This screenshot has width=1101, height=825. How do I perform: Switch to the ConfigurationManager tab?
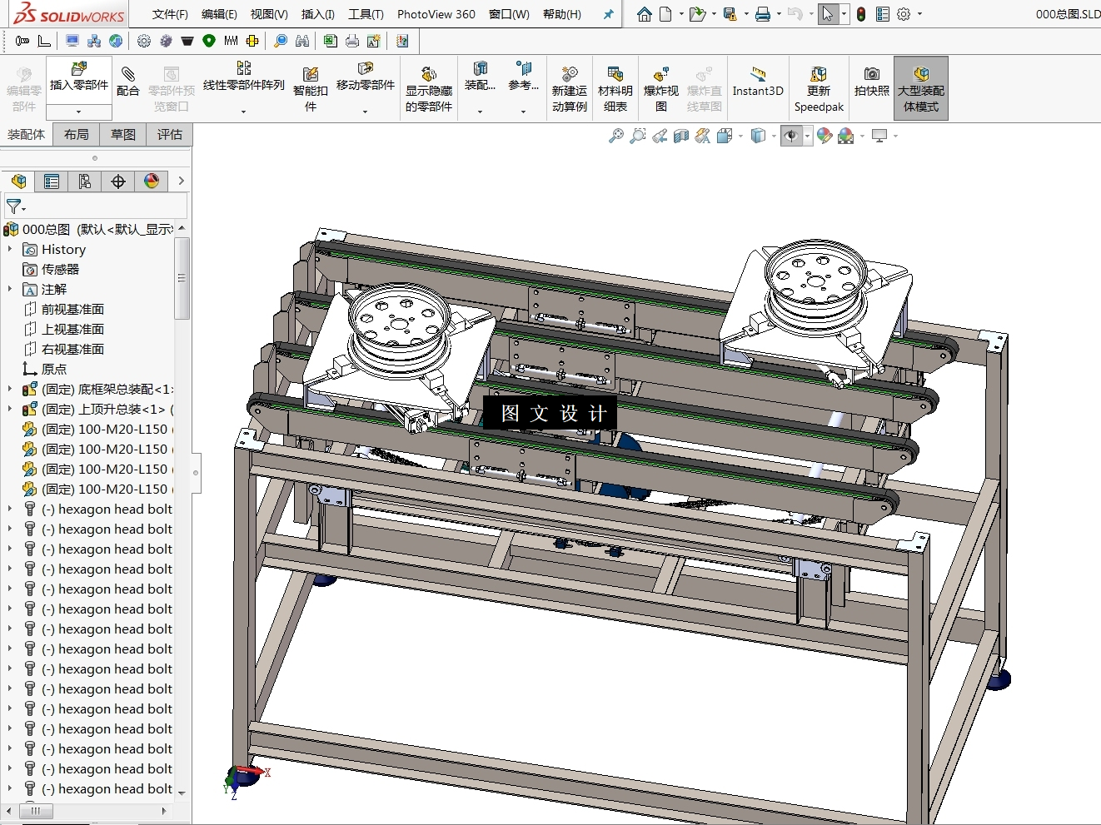click(85, 181)
